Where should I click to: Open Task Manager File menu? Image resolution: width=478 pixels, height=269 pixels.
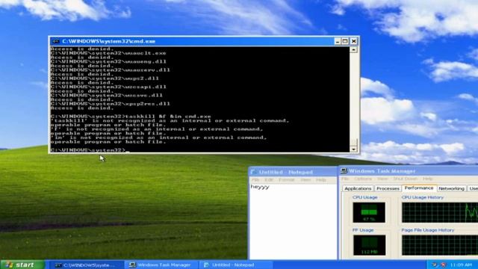pyautogui.click(x=345, y=179)
